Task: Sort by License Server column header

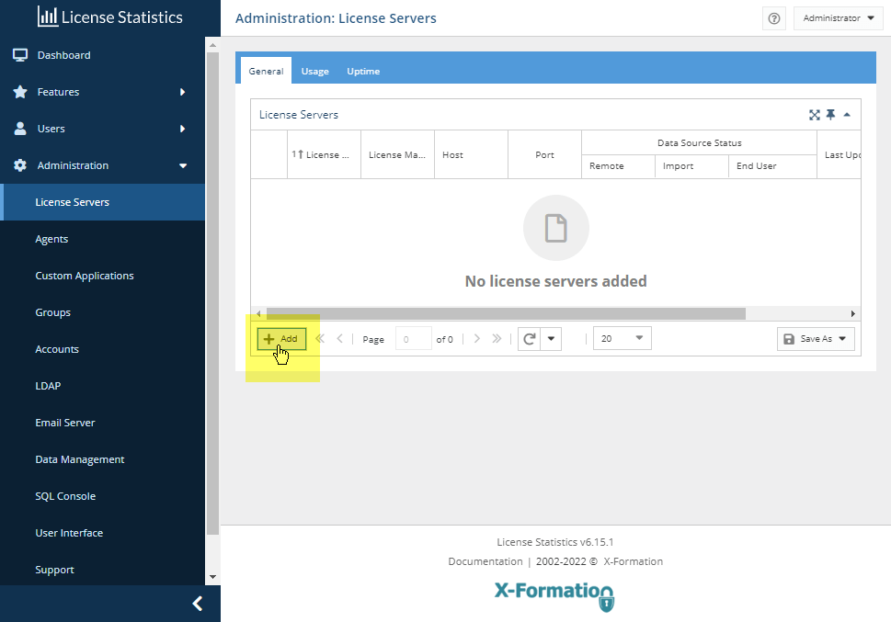Action: [x=324, y=154]
